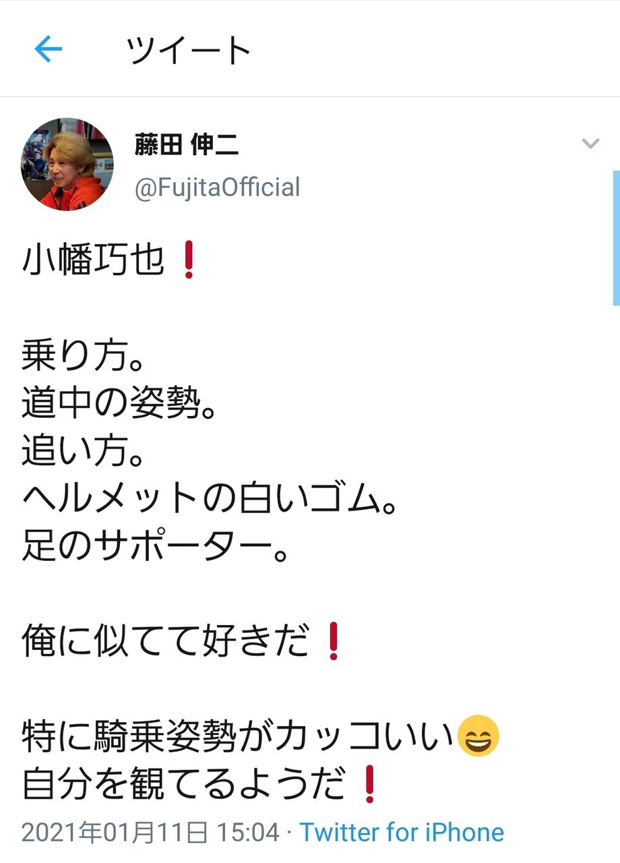
Task: Tap the 小幡巧也 name text
Action: tap(93, 262)
